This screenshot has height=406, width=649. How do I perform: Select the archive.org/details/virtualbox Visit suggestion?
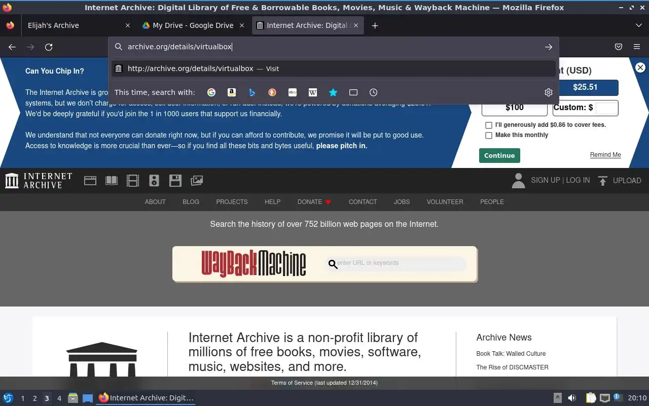tap(334, 69)
